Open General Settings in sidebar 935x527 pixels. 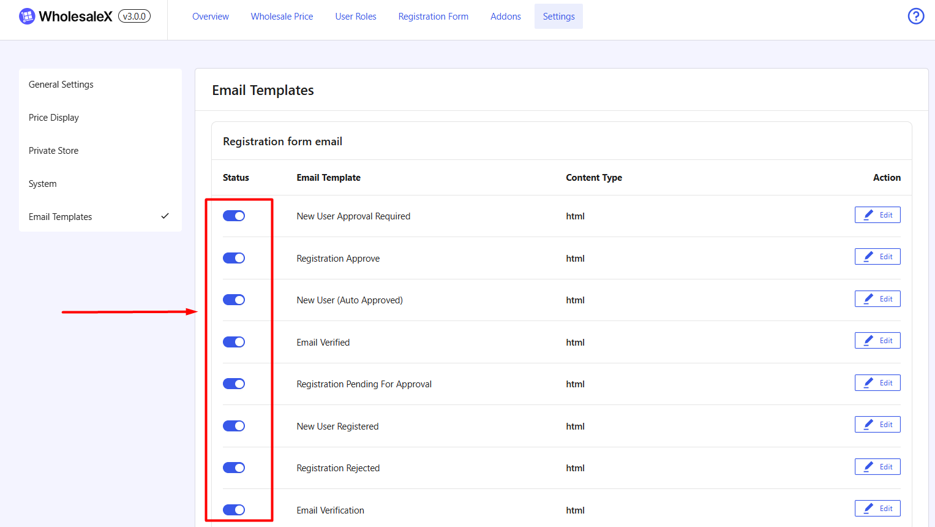(x=100, y=85)
